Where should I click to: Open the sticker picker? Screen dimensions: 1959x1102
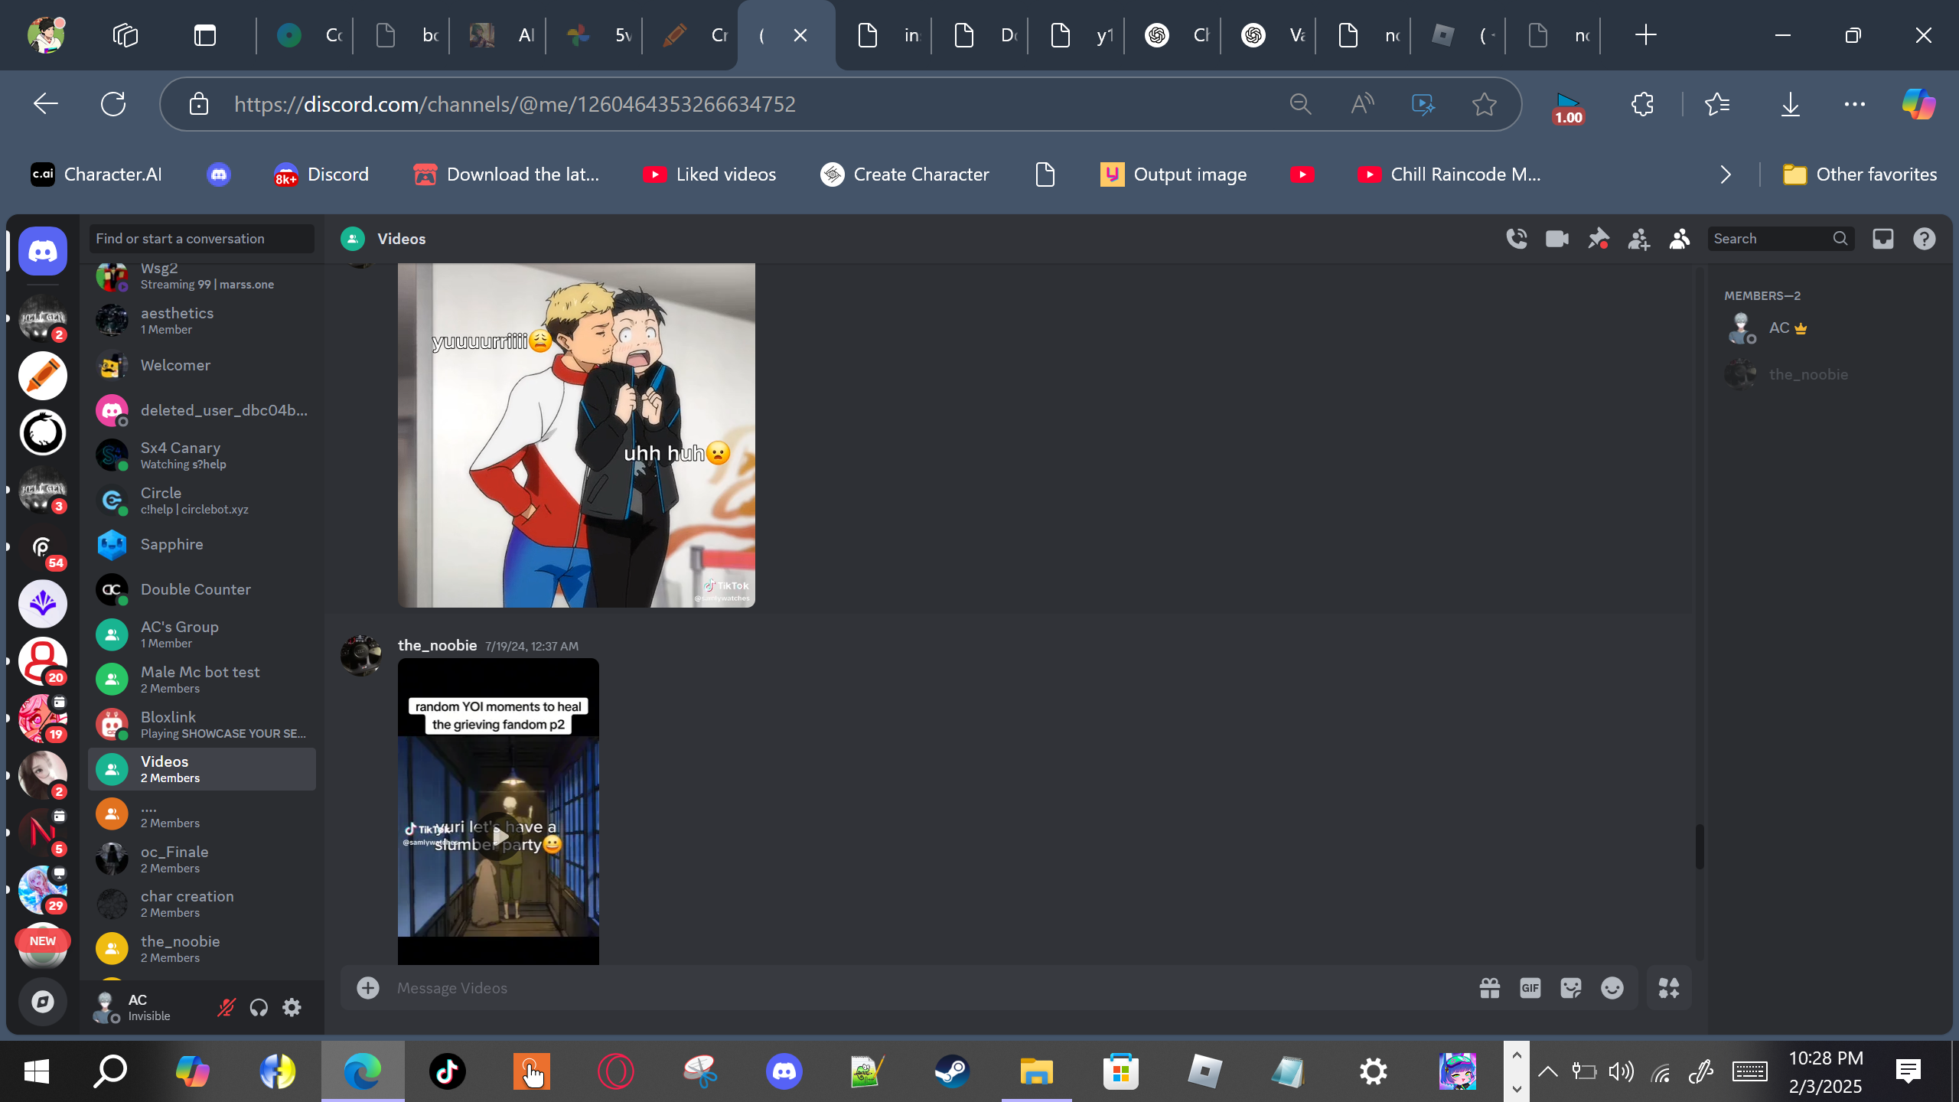point(1571,988)
